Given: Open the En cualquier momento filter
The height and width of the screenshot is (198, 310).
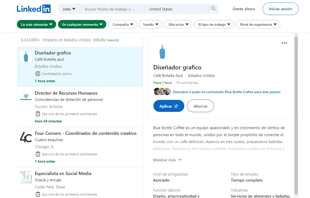Looking at the screenshot, I should pos(82,24).
